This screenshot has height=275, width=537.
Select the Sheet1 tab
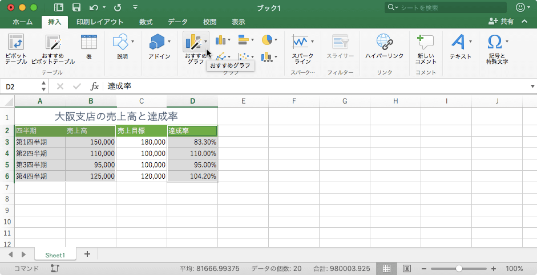click(x=55, y=255)
